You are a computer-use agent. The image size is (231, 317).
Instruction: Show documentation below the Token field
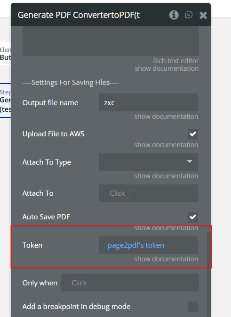tap(166, 259)
